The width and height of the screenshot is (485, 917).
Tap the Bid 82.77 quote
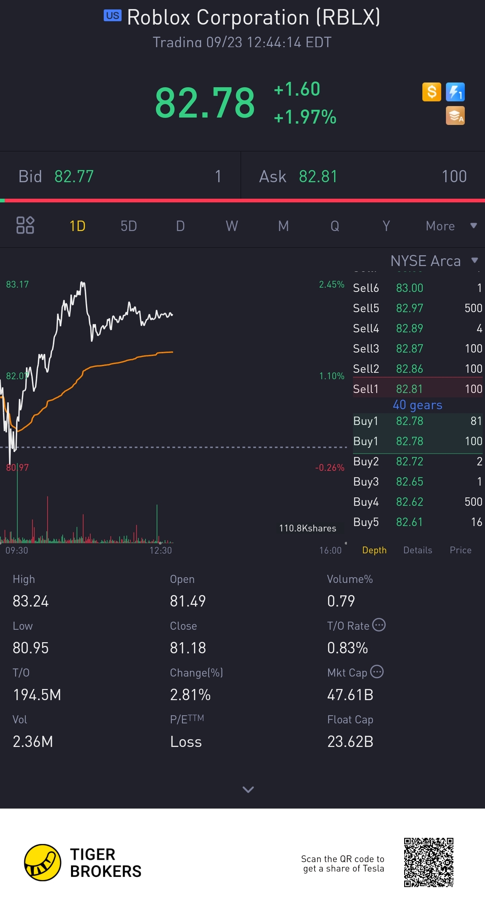coord(120,176)
